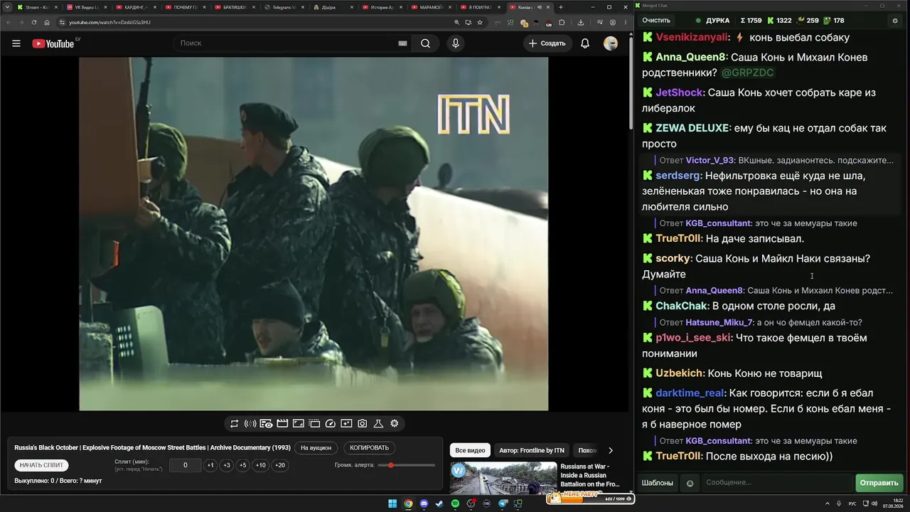Switch to the VK Видео tab
This screenshot has height=512, width=910.
pyautogui.click(x=87, y=7)
